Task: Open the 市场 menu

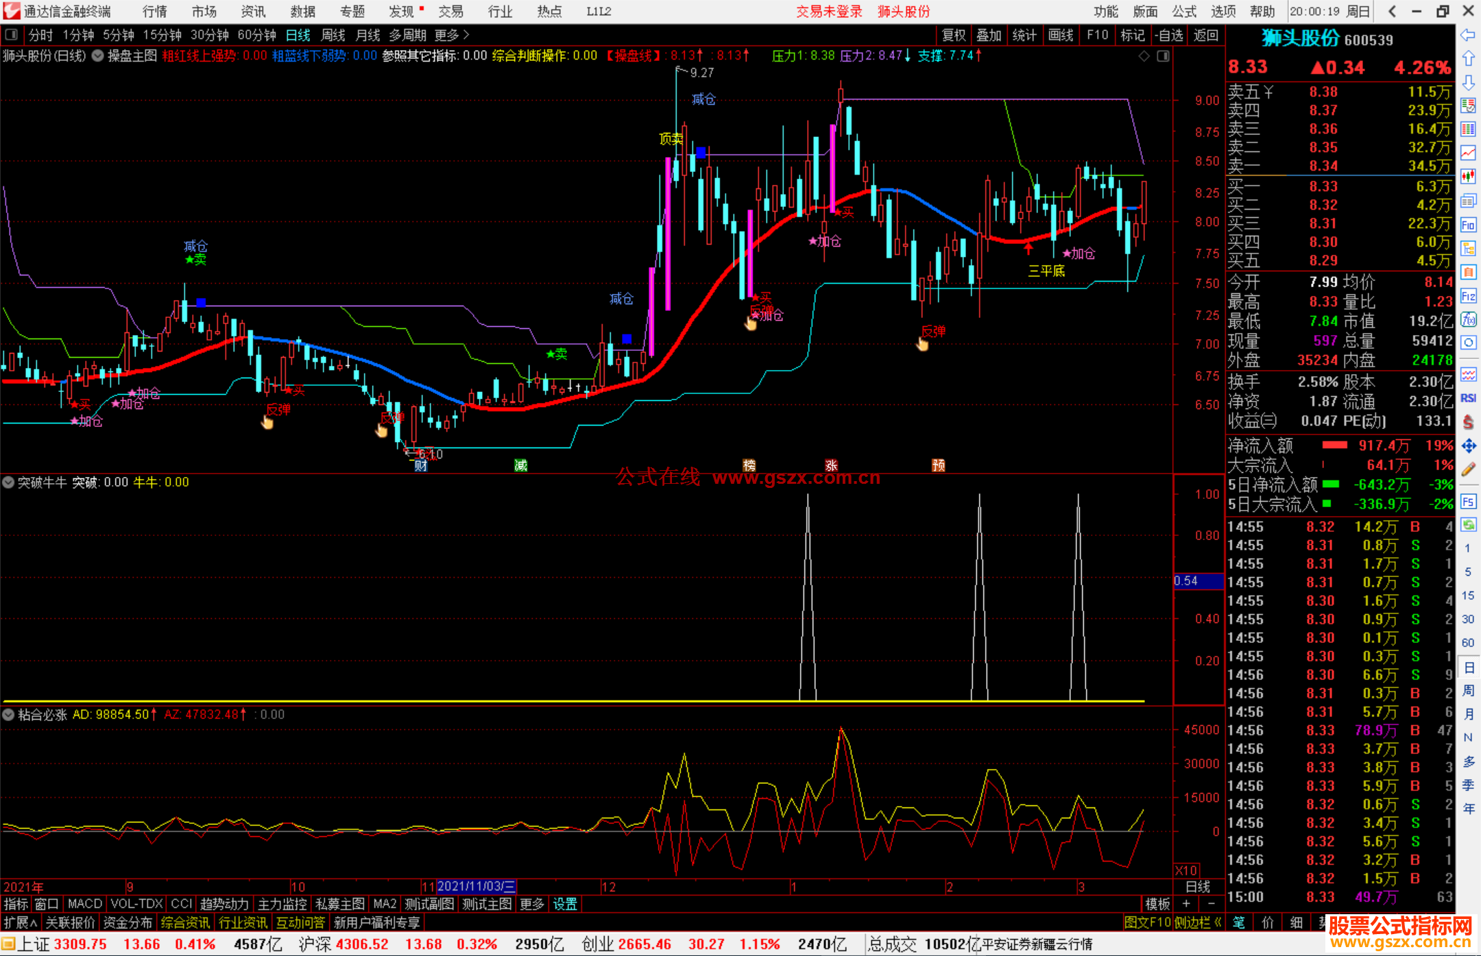Action: coord(204,11)
